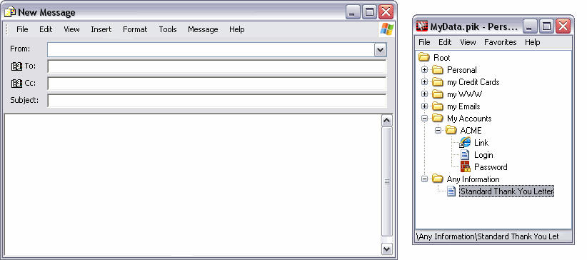The height and width of the screenshot is (260, 587).
Task: Click the Subject field
Action: pos(217,101)
